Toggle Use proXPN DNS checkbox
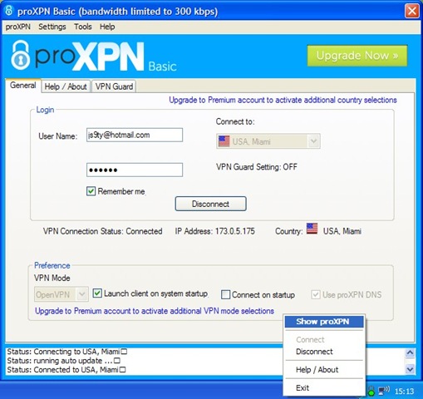The width and height of the screenshot is (423, 399). 316,294
